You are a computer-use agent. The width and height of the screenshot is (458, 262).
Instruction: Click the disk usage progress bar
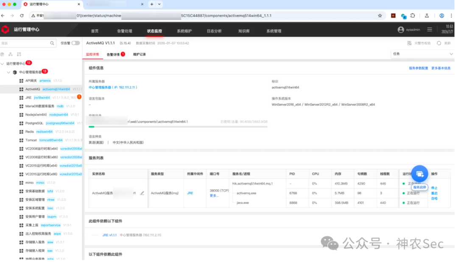[x=178, y=127]
